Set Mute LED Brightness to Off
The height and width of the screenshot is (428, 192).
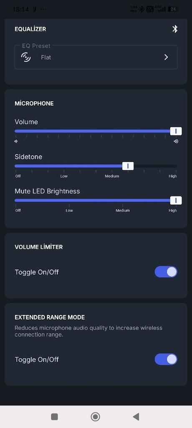coord(16,200)
